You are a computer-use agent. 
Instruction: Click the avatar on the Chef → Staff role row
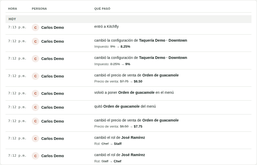point(35,139)
